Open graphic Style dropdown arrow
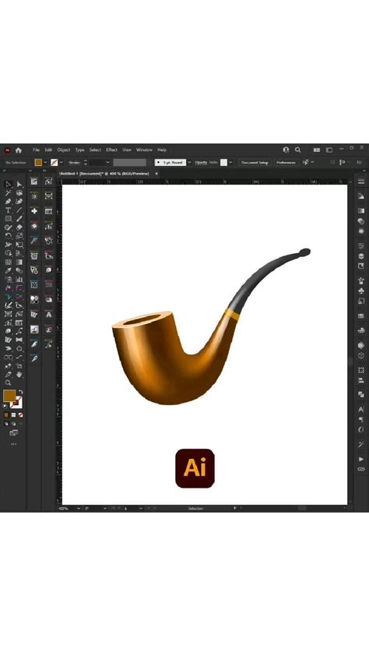369x656 pixels. pyautogui.click(x=230, y=162)
